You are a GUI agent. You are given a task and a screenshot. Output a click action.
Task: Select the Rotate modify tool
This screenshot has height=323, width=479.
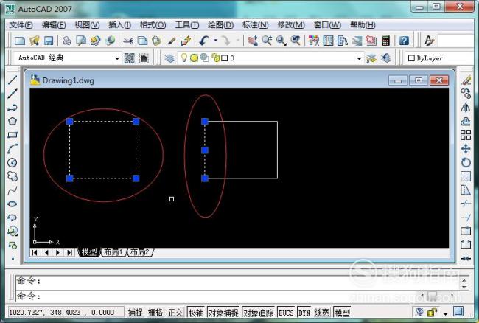coord(466,162)
